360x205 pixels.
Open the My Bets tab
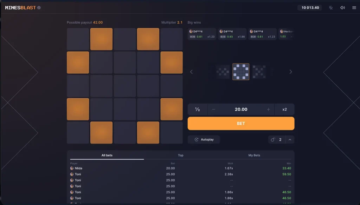[x=254, y=155]
